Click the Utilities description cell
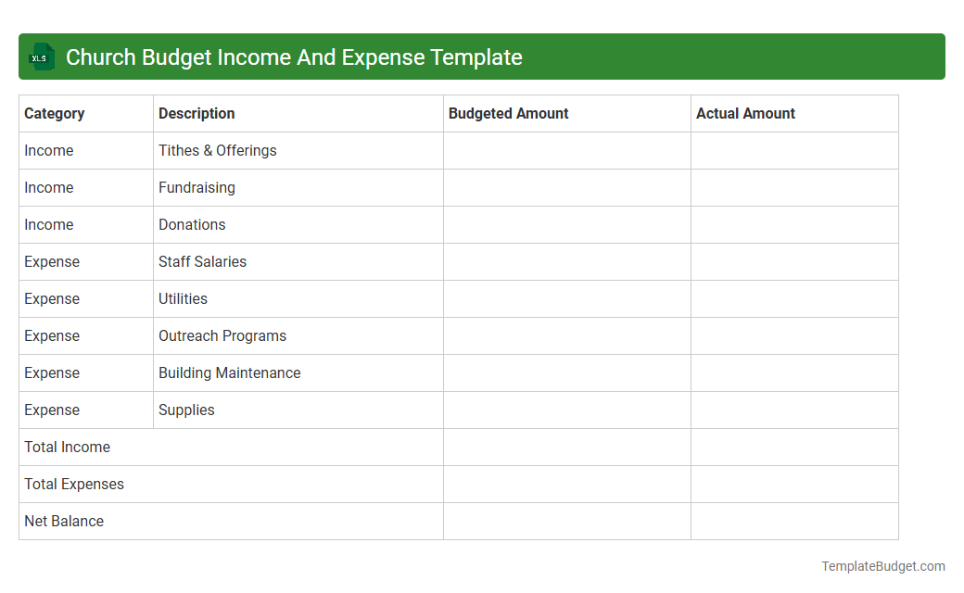This screenshot has width=964, height=593. point(183,298)
